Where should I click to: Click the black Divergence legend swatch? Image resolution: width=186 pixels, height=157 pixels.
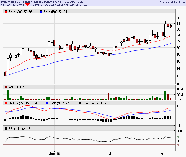pos(80,103)
